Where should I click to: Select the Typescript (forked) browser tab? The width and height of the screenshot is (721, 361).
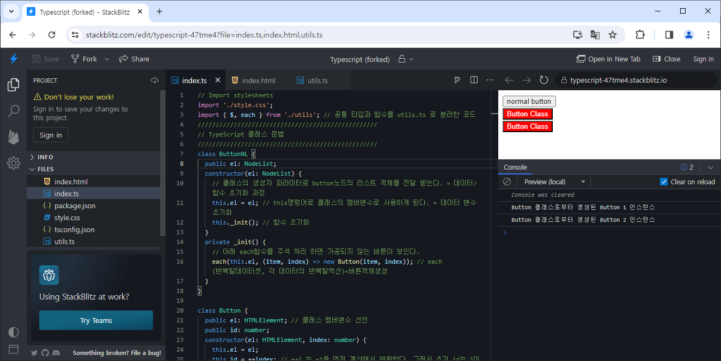[84, 11]
